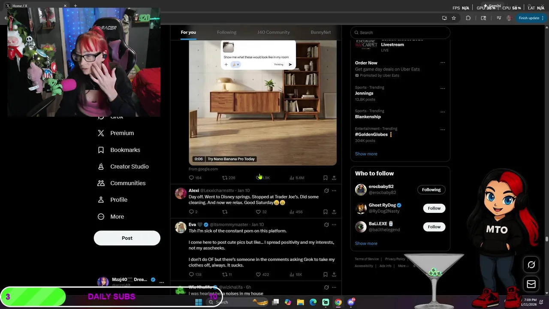Open Chrome media controls icon
This screenshot has width=549, height=309.
click(x=499, y=18)
